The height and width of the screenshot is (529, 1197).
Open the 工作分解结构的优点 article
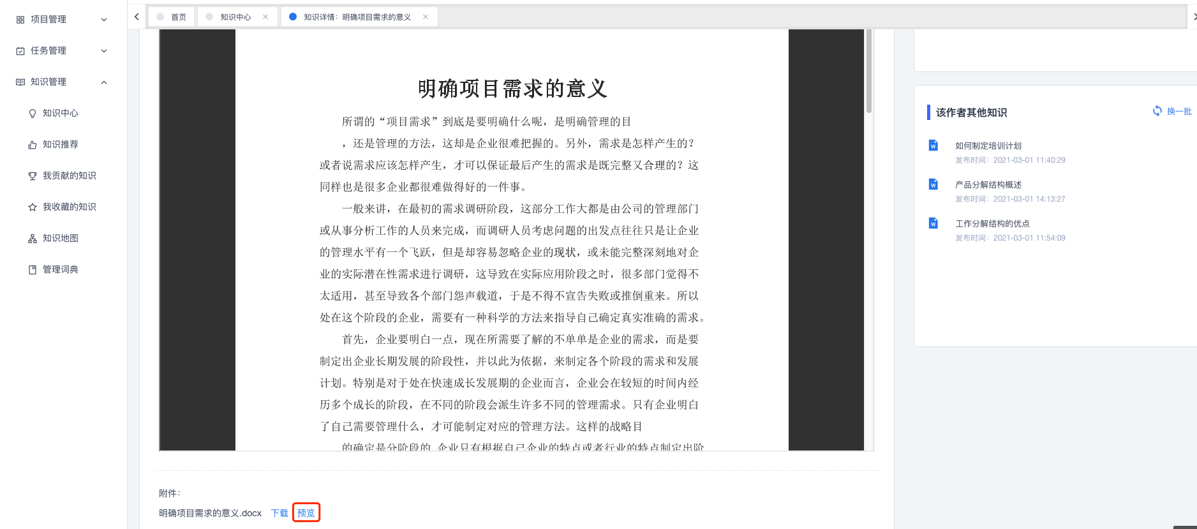[x=992, y=224]
